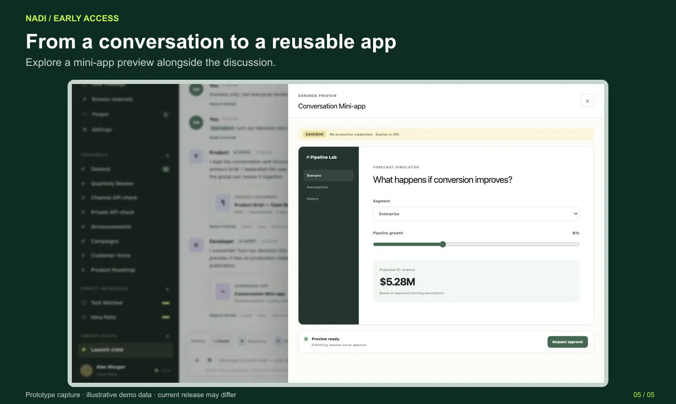Click the SANDBOX badge in the yellow banner

point(314,134)
